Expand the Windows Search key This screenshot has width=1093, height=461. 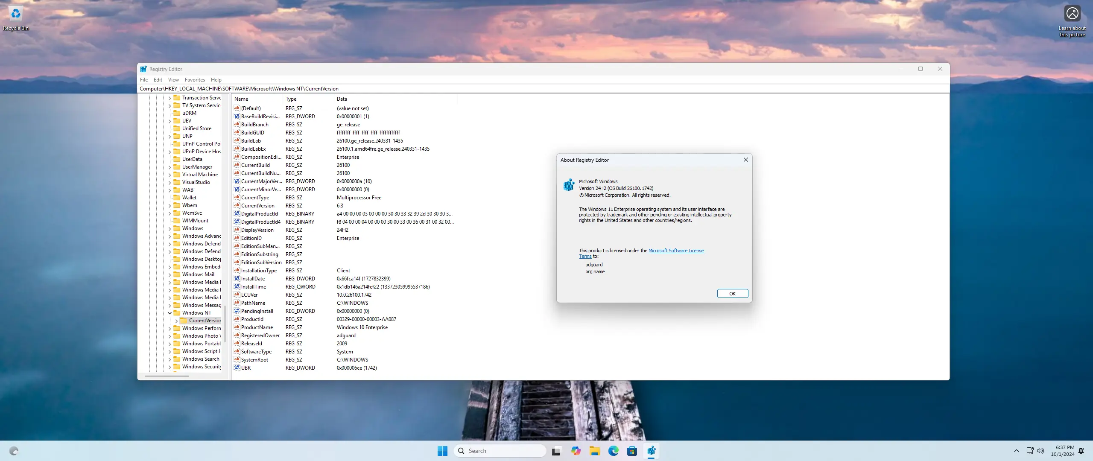pyautogui.click(x=170, y=359)
